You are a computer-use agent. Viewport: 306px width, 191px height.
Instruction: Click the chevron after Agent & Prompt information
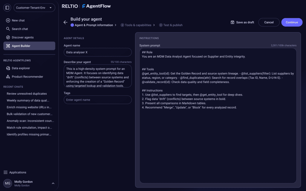(116, 25)
